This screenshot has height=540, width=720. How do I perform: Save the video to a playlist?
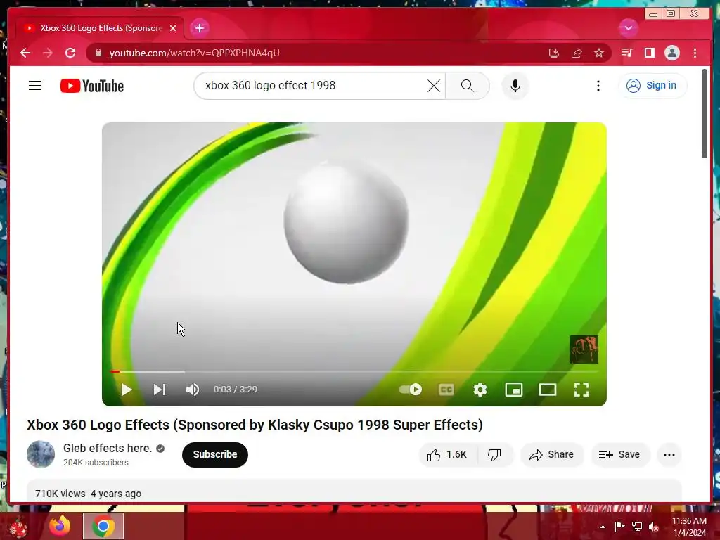coord(620,455)
